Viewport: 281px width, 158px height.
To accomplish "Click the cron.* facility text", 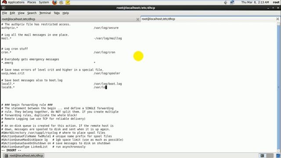I will [6, 52].
